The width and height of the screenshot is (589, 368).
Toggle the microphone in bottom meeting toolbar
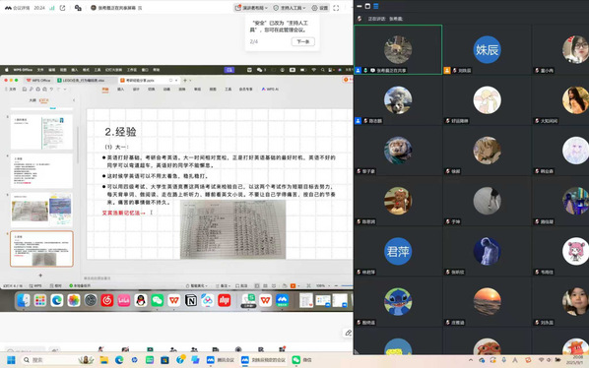(x=100, y=349)
